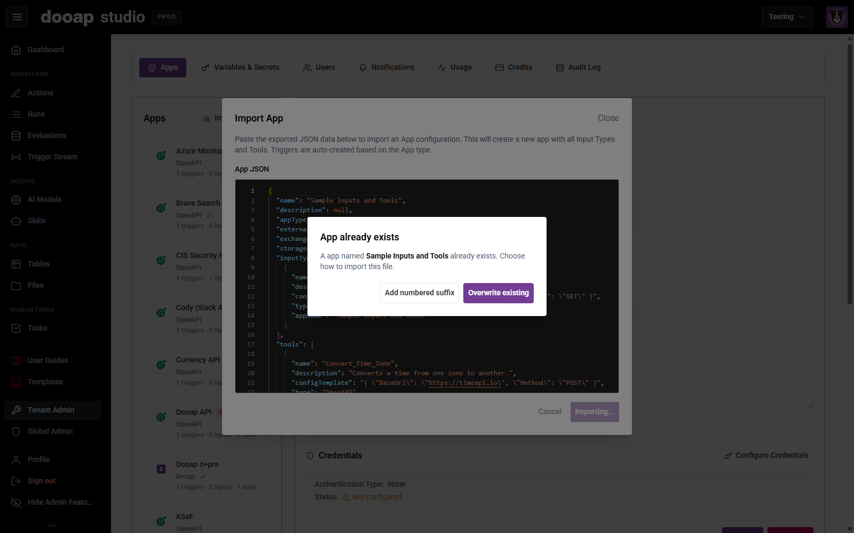
Task: Click the Evaluations database icon
Action: (16, 135)
